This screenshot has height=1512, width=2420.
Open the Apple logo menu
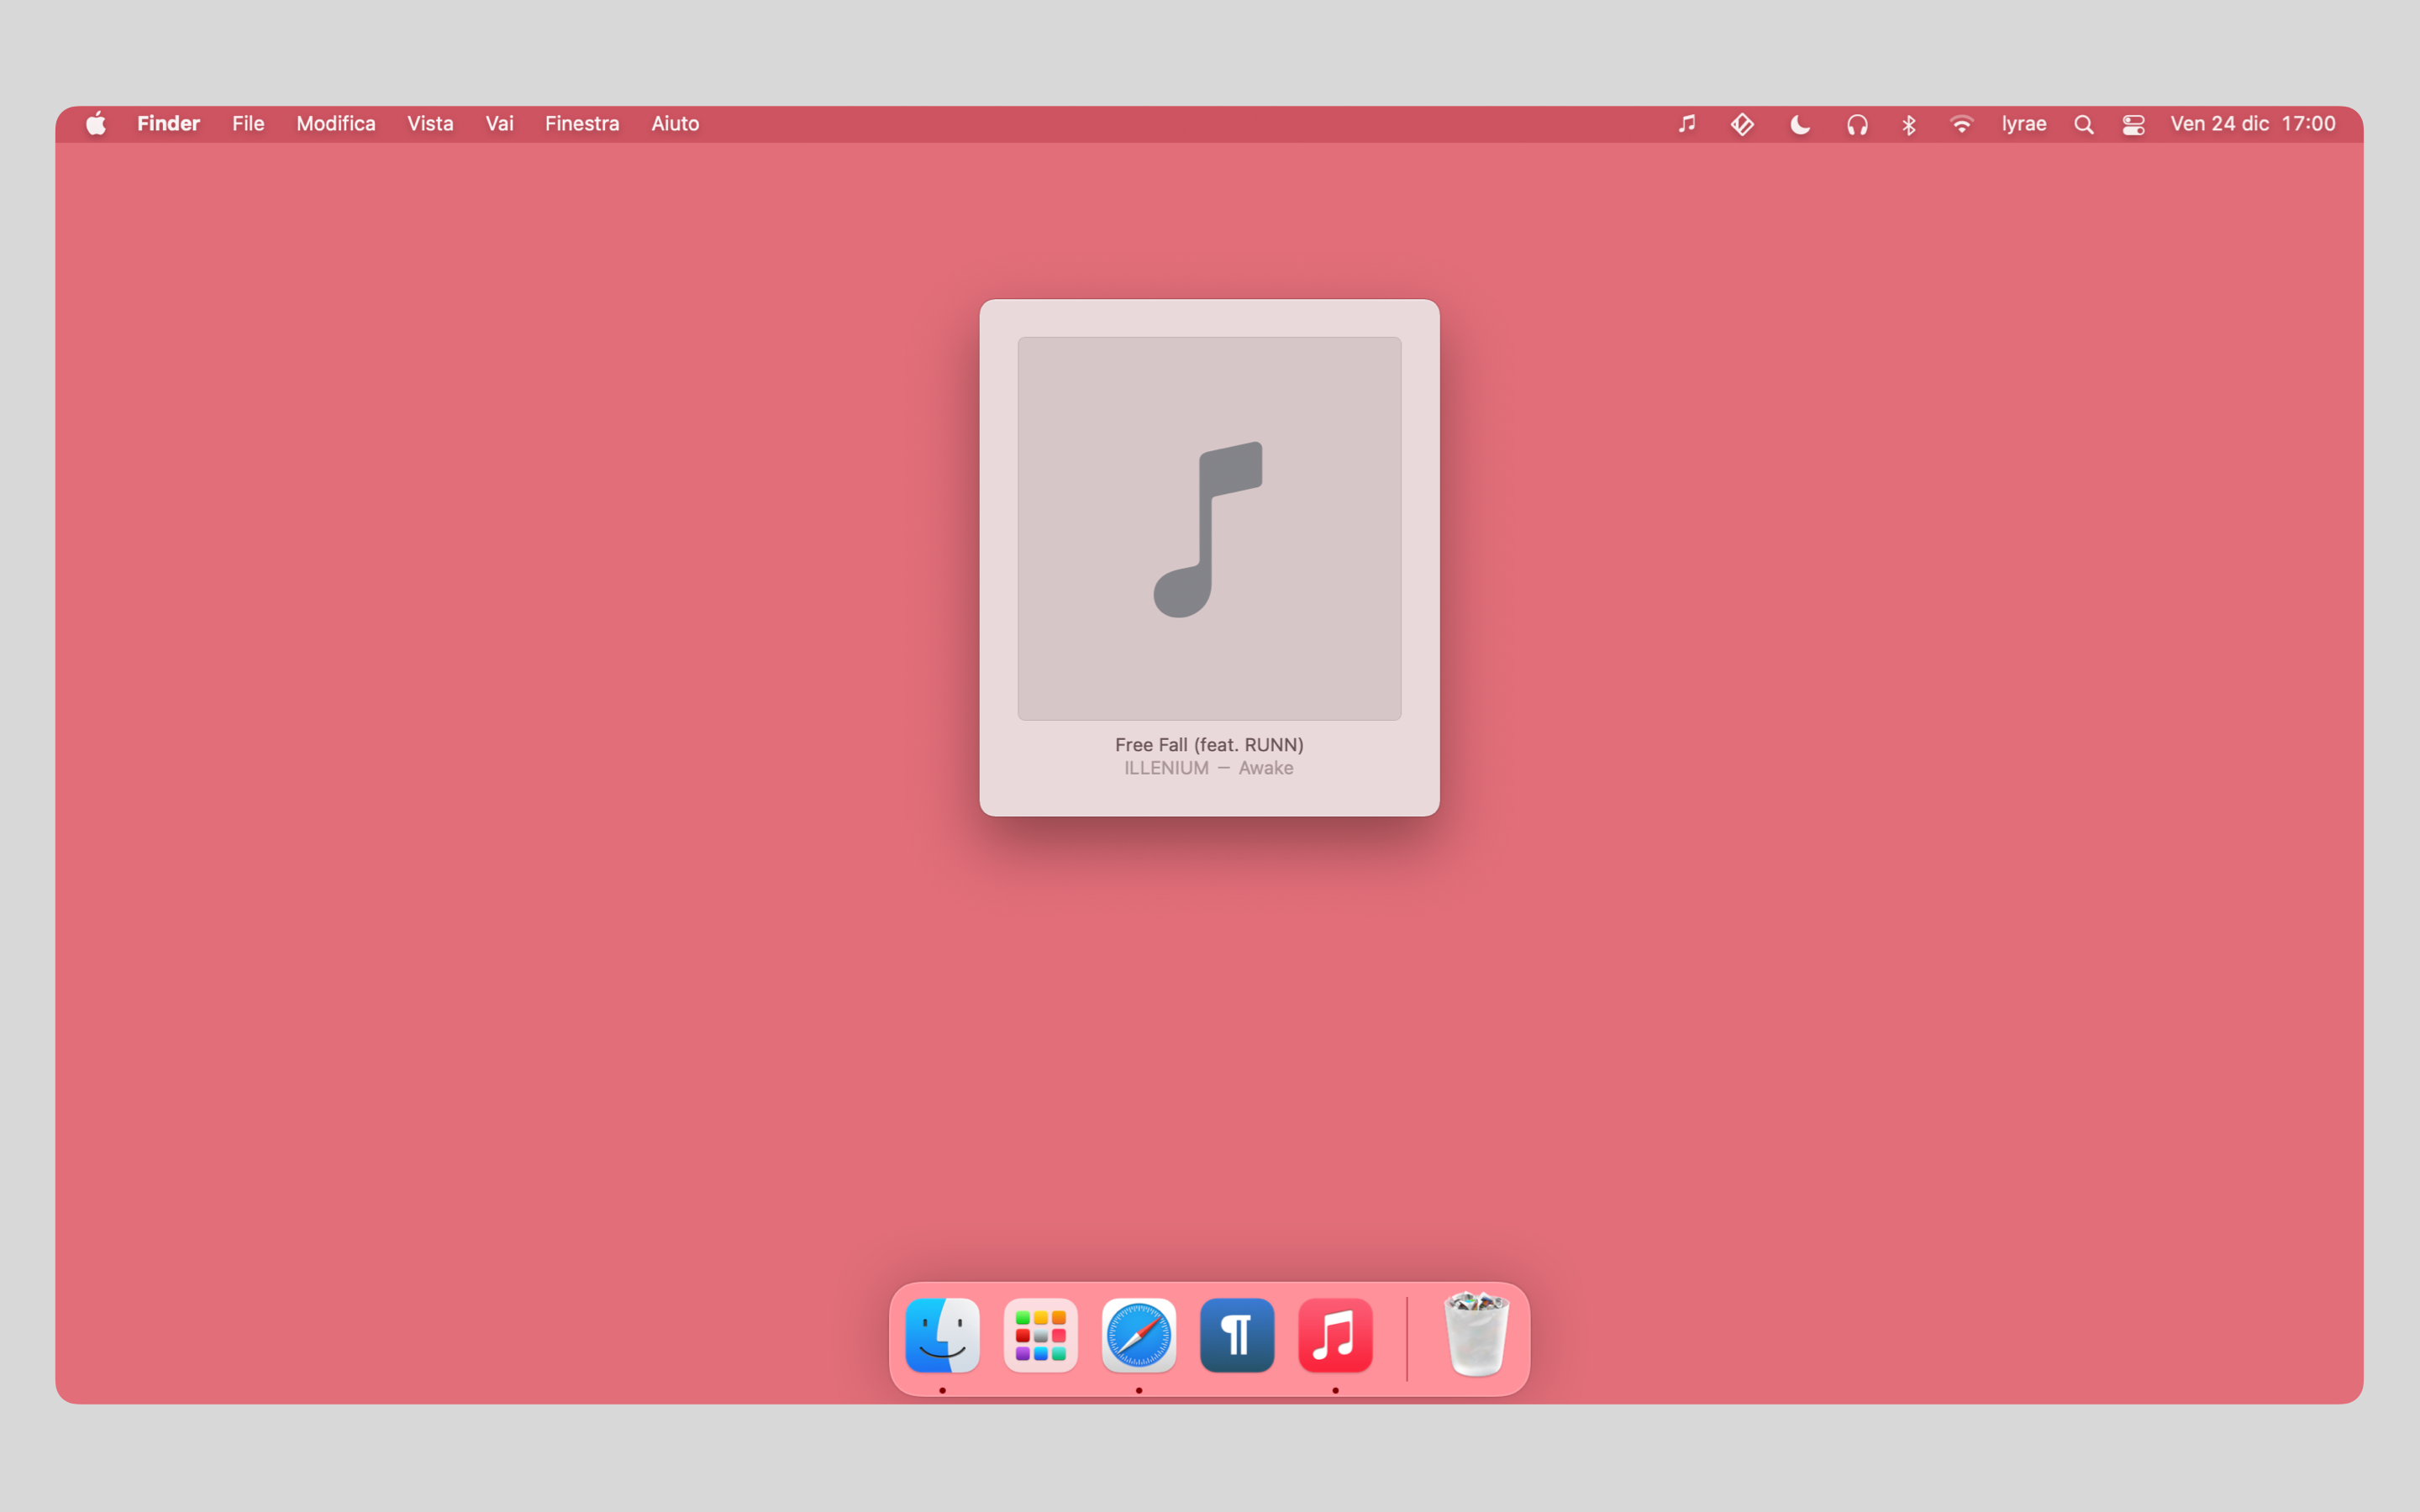pos(96,124)
